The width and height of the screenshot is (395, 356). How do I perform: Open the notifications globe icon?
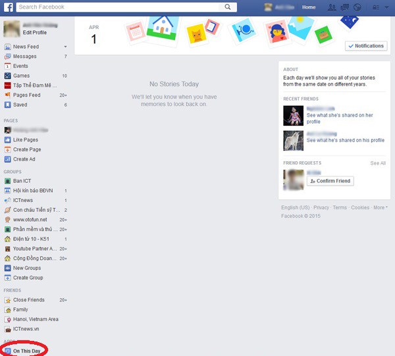[x=357, y=7]
